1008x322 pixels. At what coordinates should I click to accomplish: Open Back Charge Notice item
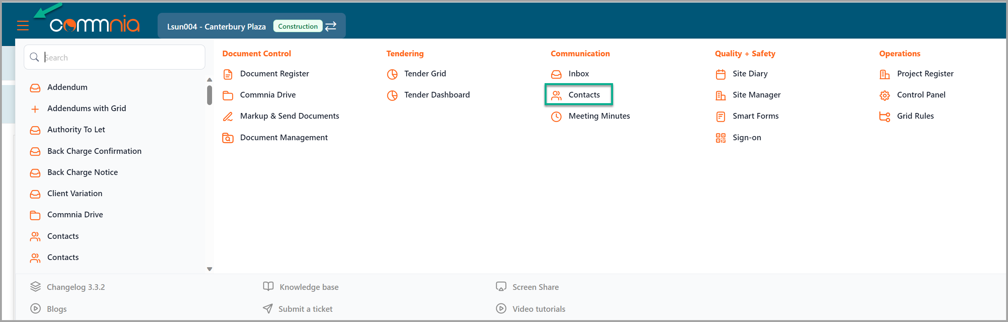click(82, 172)
